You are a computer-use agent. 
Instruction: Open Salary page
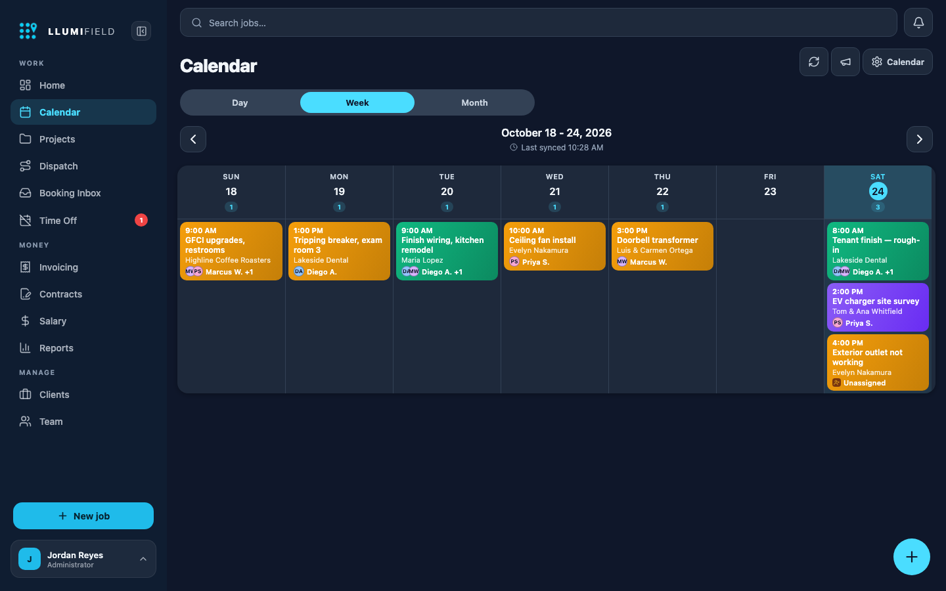pos(83,321)
